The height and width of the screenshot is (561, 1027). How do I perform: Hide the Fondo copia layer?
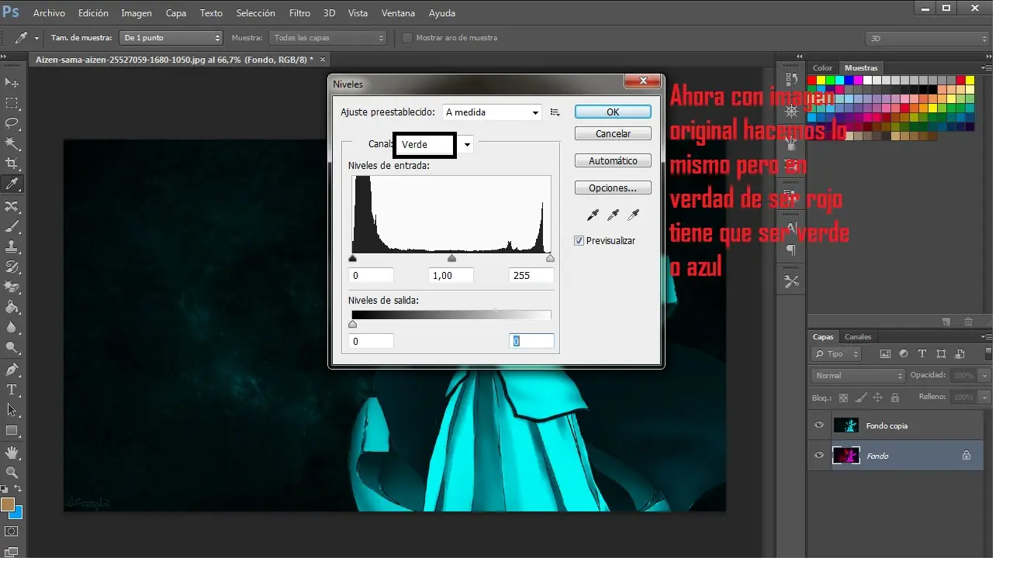click(x=819, y=425)
